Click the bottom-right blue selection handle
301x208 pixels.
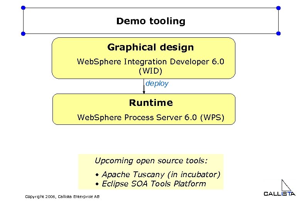(278, 34)
